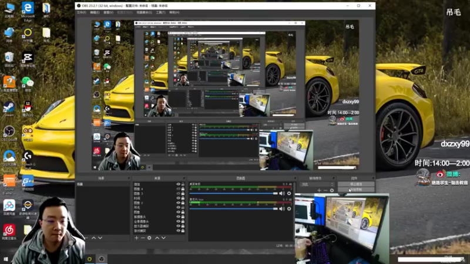Open OBS icon on the taskbar
Viewport: 470px width, 264px height.
(x=101, y=259)
